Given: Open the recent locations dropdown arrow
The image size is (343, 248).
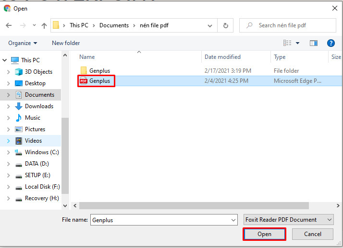Looking at the screenshot, I should click(x=34, y=25).
